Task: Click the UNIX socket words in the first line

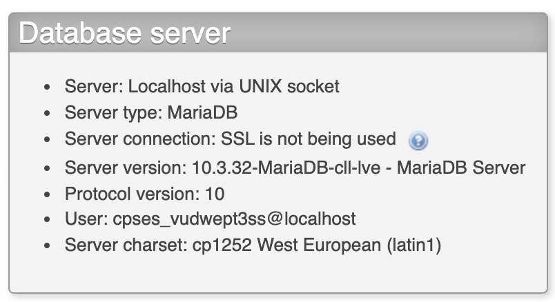Action: click(289, 86)
